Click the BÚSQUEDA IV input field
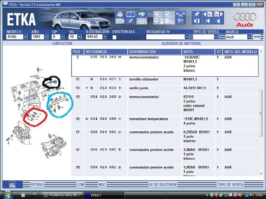This screenshot has width=266, height=199. (x=165, y=37)
